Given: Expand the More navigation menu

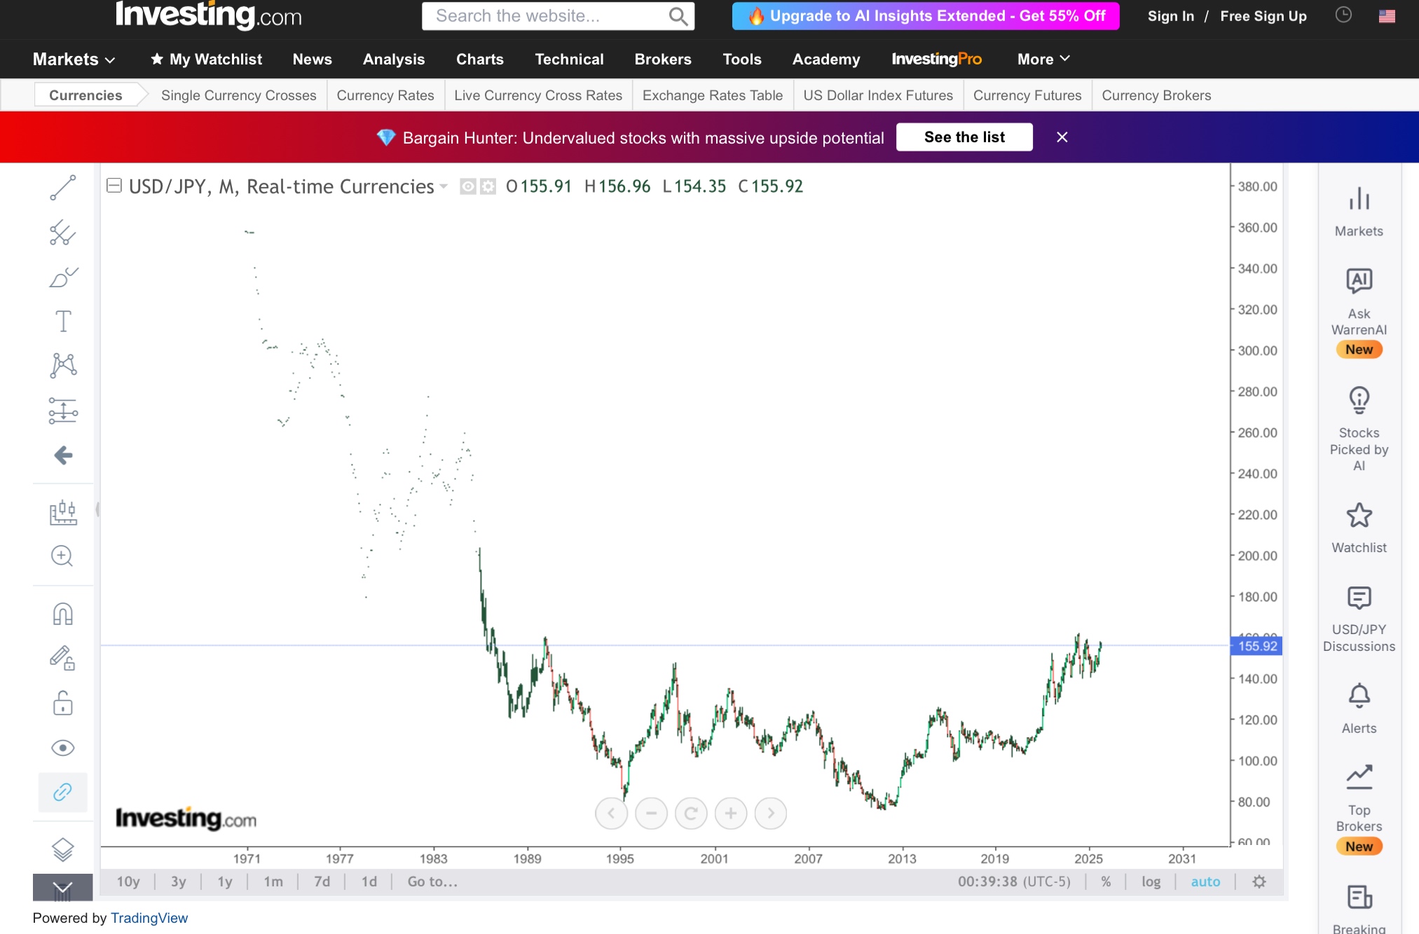Looking at the screenshot, I should click(1043, 60).
